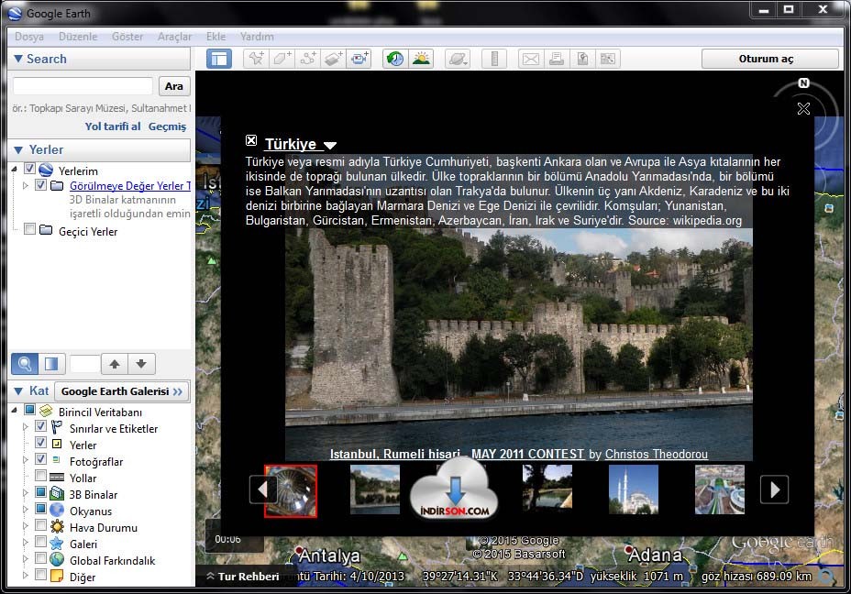This screenshot has width=851, height=594.
Task: Toggle the sidebar panel toolbar icon
Action: point(219,59)
